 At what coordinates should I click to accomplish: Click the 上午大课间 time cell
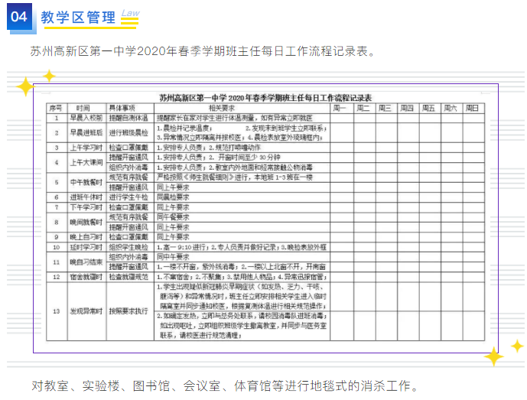86,162
